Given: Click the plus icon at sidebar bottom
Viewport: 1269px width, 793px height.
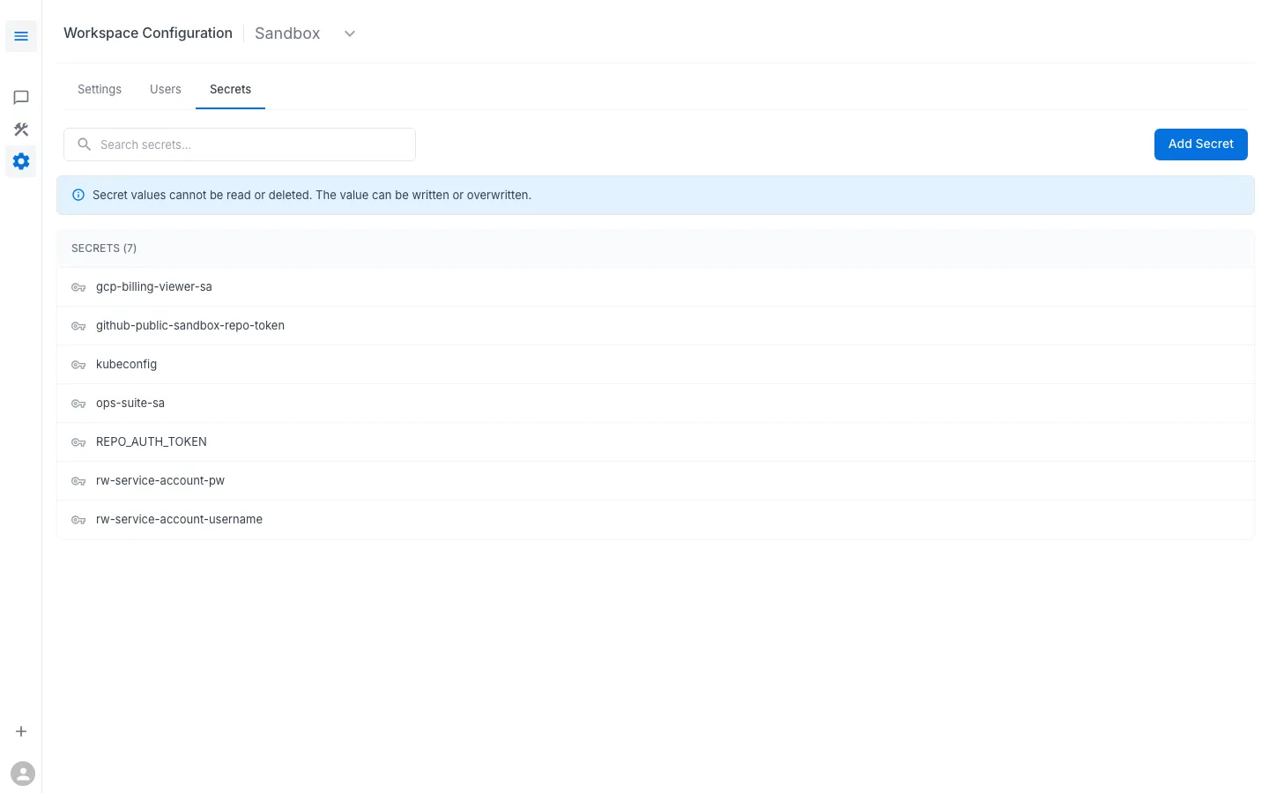Looking at the screenshot, I should click(x=21, y=730).
